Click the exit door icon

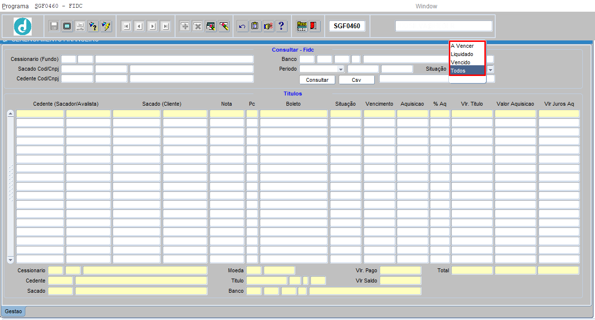(314, 26)
